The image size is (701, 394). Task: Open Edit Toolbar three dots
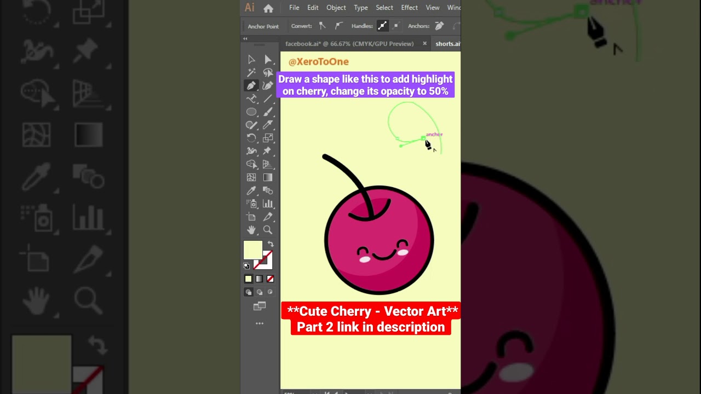(260, 323)
